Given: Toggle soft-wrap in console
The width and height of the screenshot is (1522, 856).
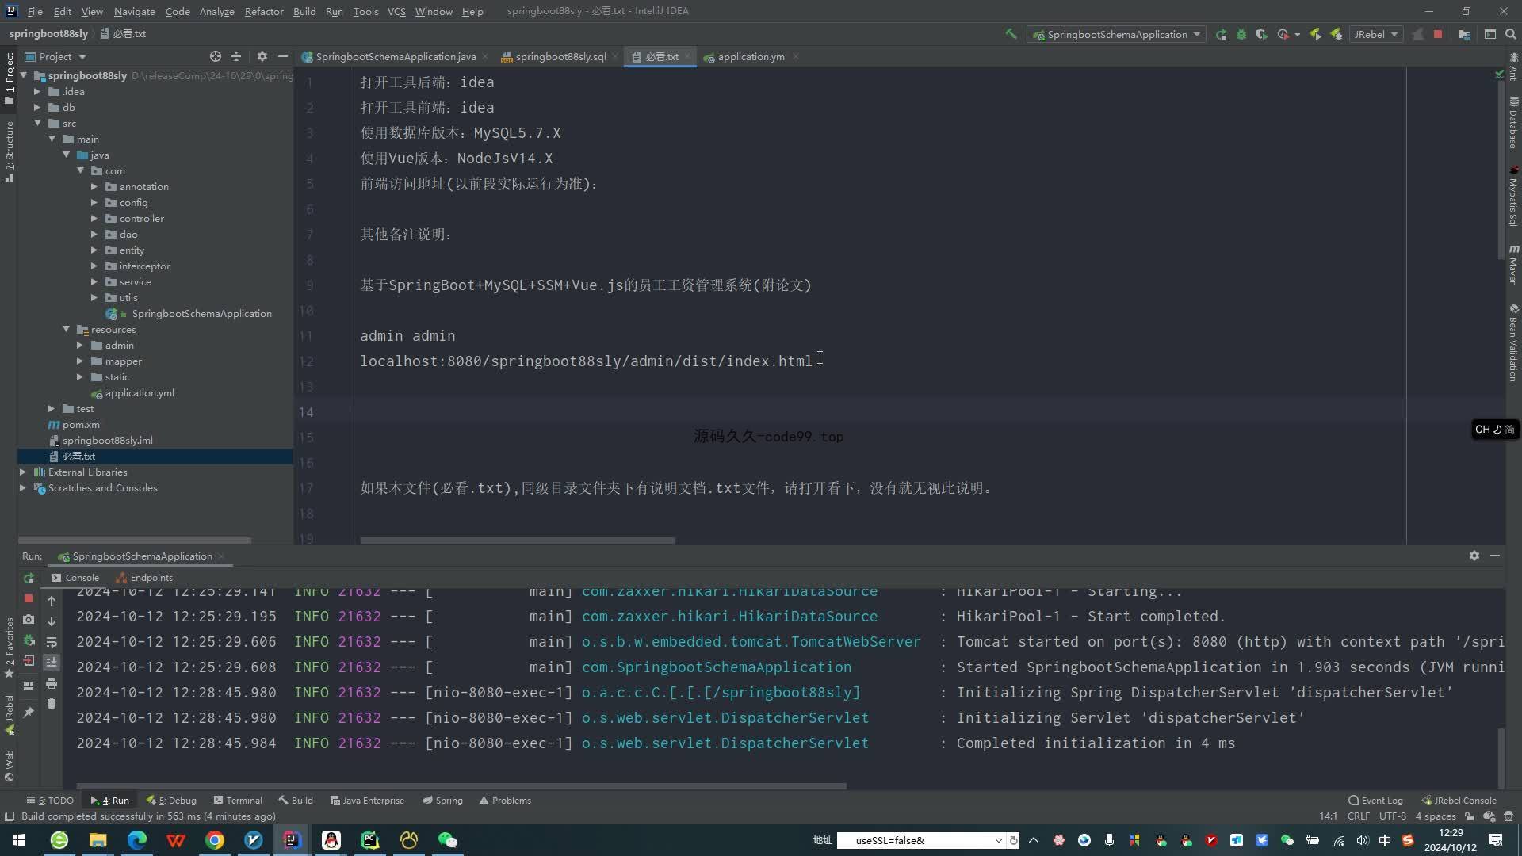Looking at the screenshot, I should click(52, 642).
